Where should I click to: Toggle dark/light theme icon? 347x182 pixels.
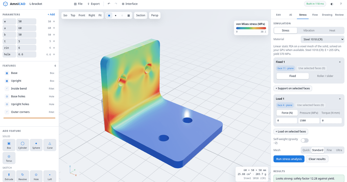(331, 4)
